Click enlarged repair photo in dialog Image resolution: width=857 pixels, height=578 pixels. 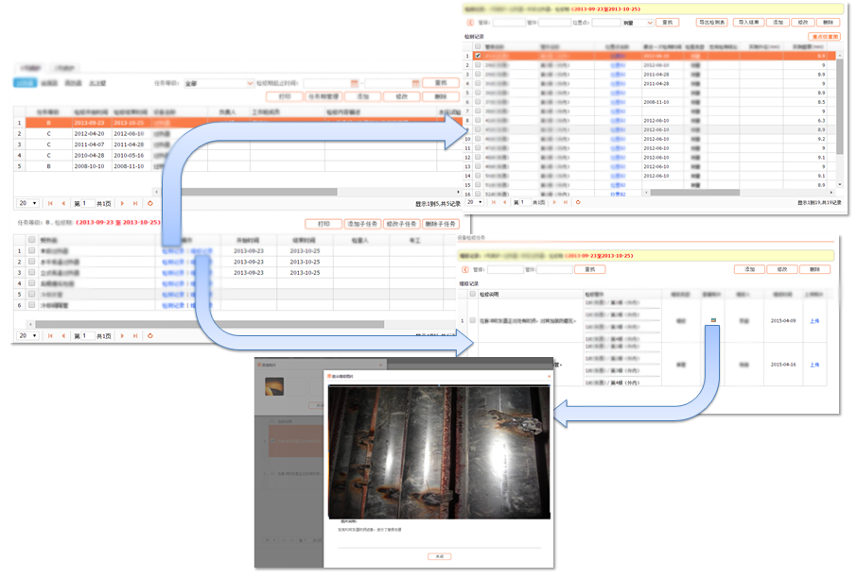click(x=440, y=452)
